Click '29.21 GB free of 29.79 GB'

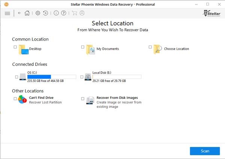pyautogui.click(x=109, y=81)
